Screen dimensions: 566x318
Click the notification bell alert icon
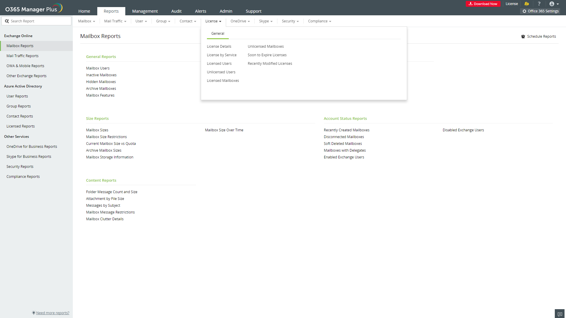click(x=526, y=4)
